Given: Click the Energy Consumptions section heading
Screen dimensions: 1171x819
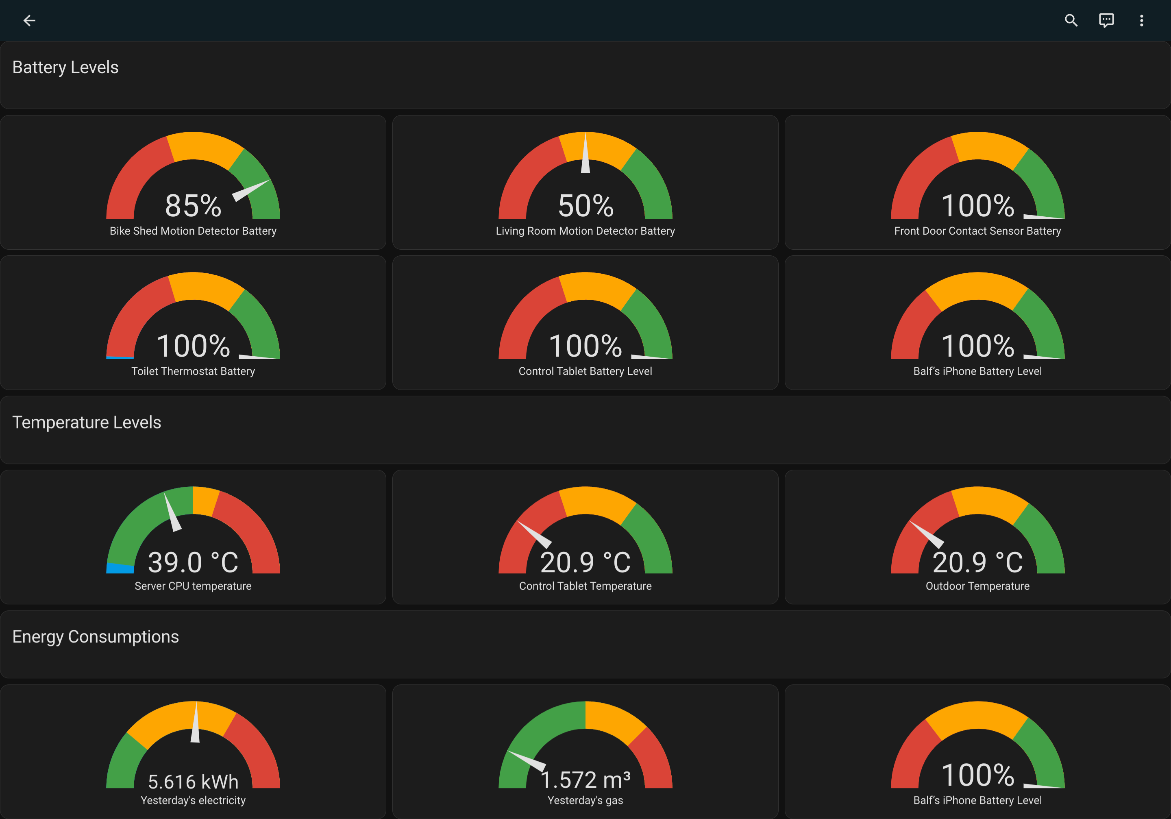Looking at the screenshot, I should pos(96,636).
